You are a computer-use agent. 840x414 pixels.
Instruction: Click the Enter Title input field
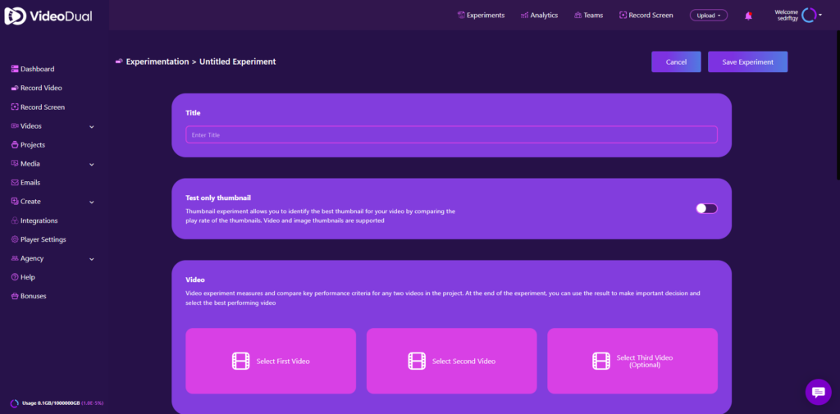452,134
